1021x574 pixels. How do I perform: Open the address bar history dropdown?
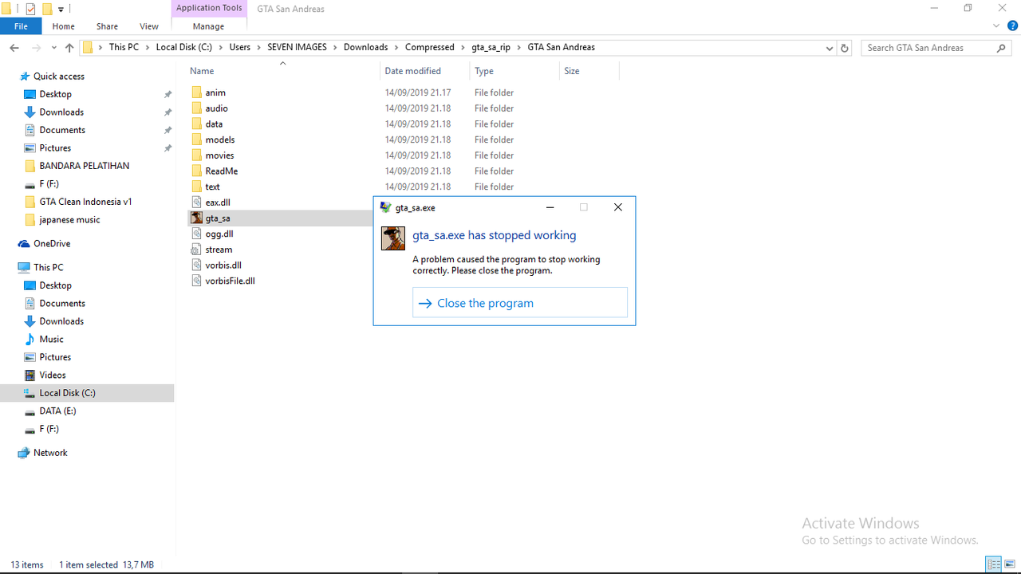pyautogui.click(x=830, y=48)
